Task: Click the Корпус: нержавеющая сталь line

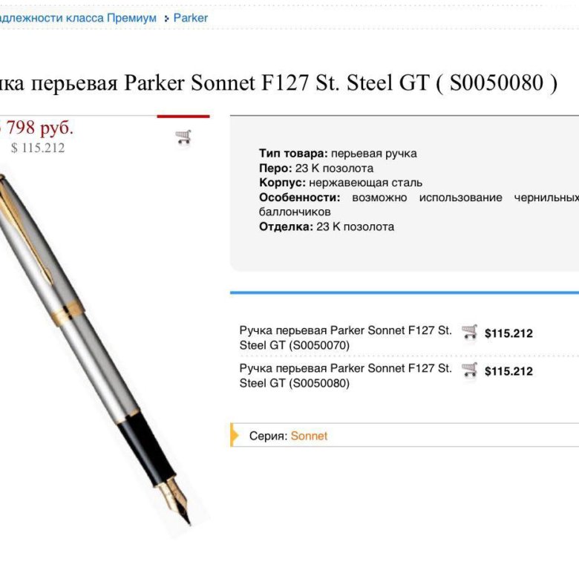Action: [341, 183]
